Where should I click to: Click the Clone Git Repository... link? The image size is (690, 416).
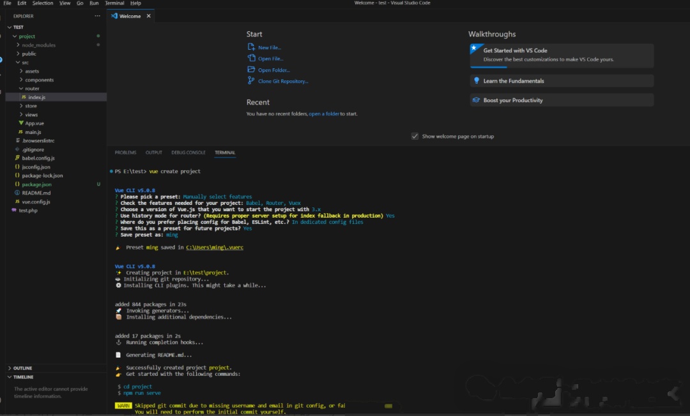click(x=283, y=81)
